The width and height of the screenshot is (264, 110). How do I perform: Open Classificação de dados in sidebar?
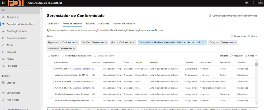tap(17, 31)
